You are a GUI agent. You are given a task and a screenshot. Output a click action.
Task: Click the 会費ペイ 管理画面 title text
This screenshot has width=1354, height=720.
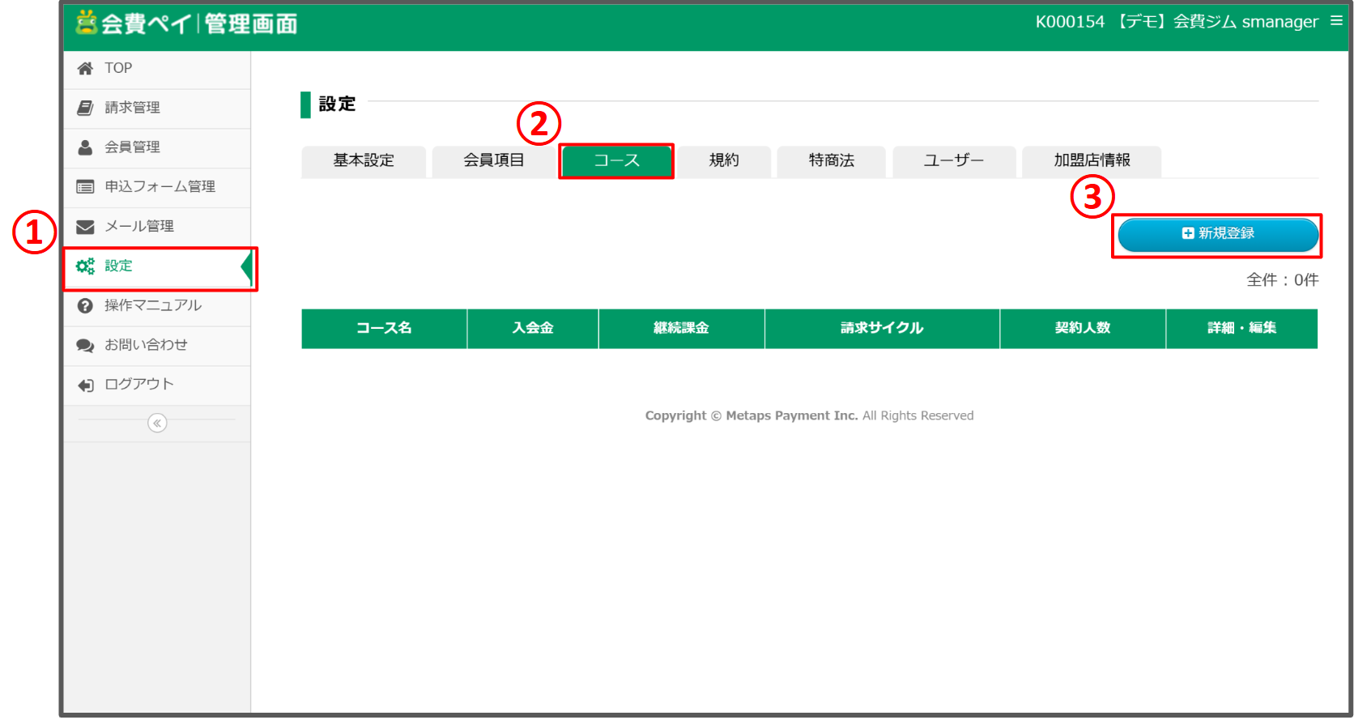pyautogui.click(x=199, y=23)
